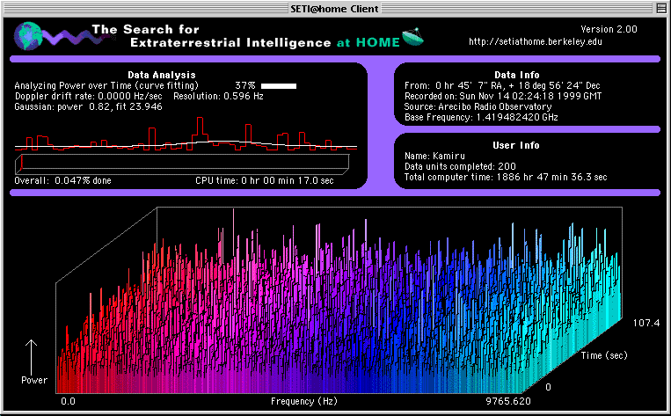The image size is (671, 416).
Task: Click the 'User Info' heading
Action: (x=516, y=145)
